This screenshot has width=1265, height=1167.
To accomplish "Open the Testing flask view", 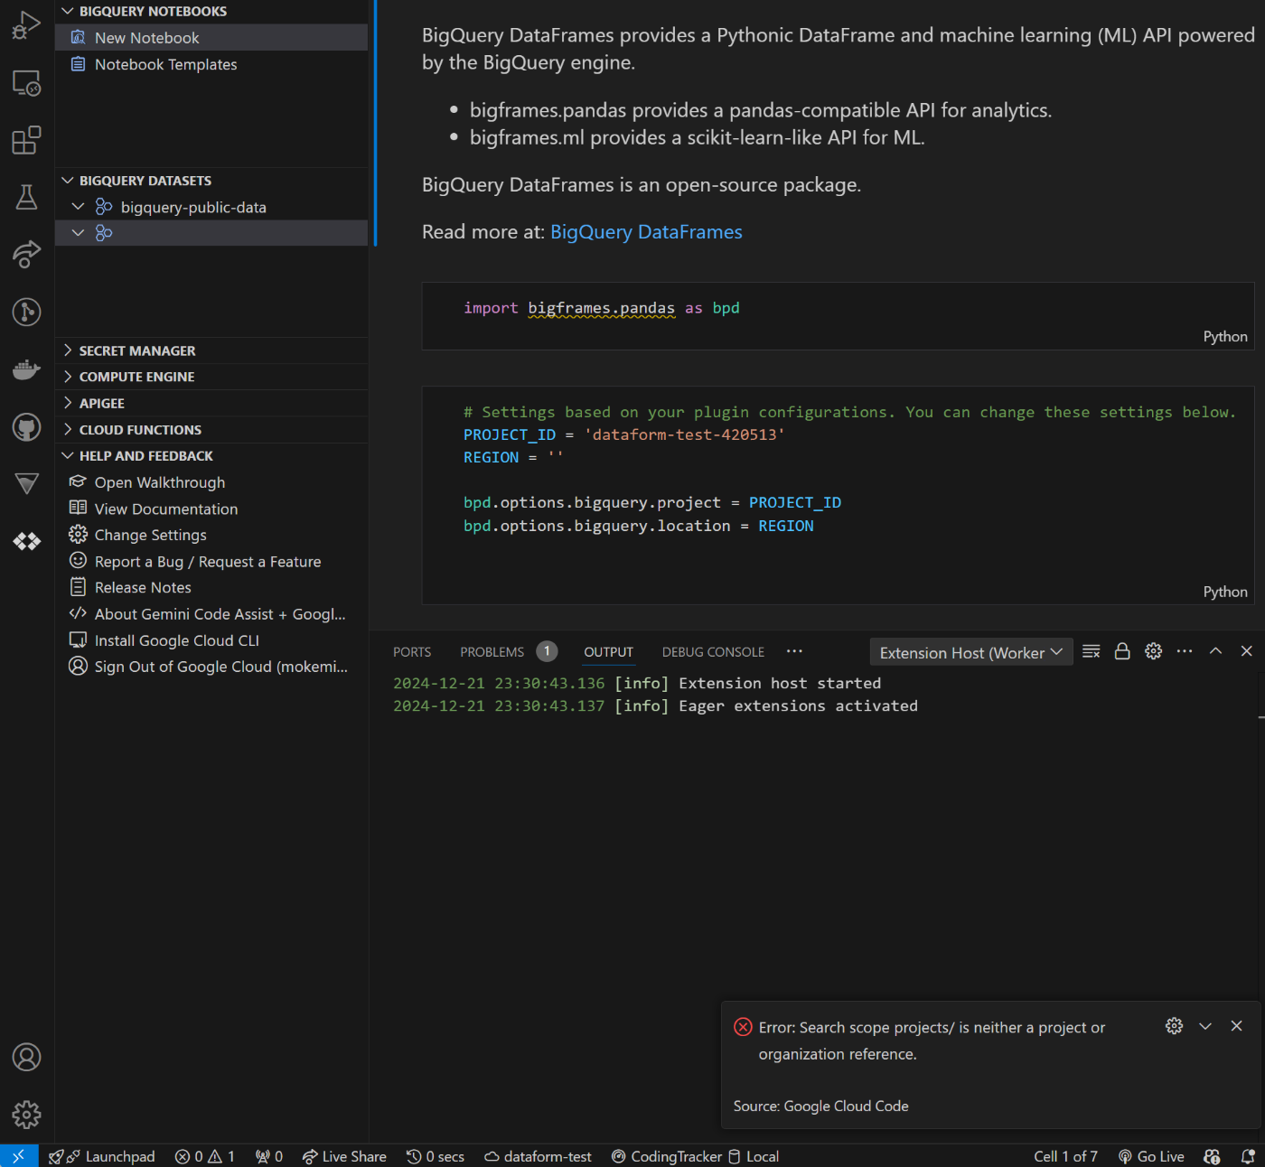I will pyautogui.click(x=26, y=197).
